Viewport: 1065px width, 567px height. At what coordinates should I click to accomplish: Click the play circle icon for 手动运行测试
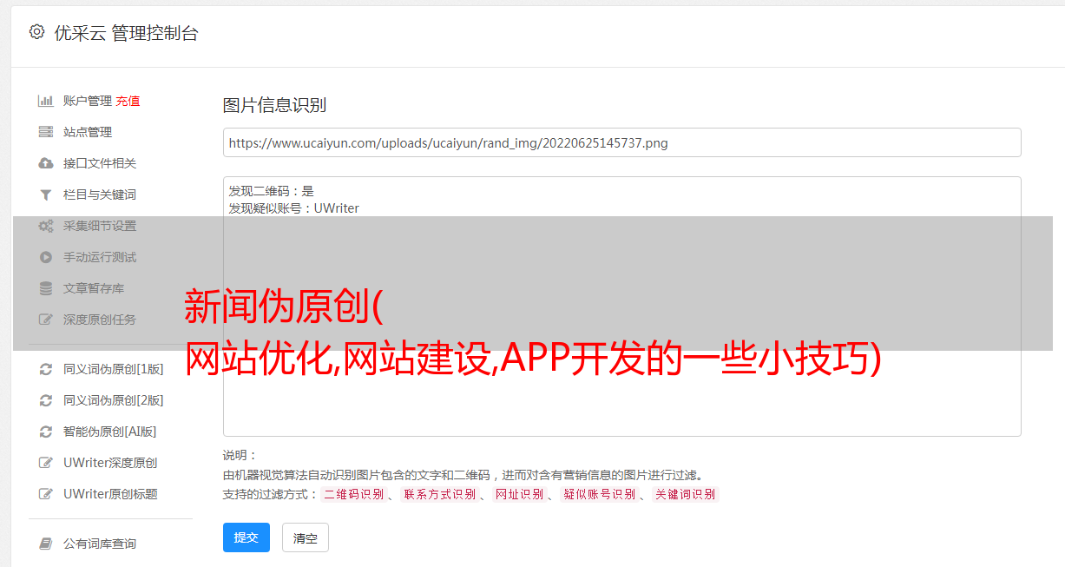pos(46,257)
